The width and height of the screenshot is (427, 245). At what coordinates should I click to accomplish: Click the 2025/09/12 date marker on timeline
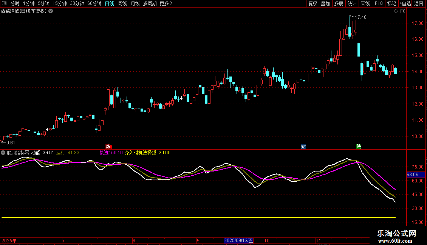239,240
